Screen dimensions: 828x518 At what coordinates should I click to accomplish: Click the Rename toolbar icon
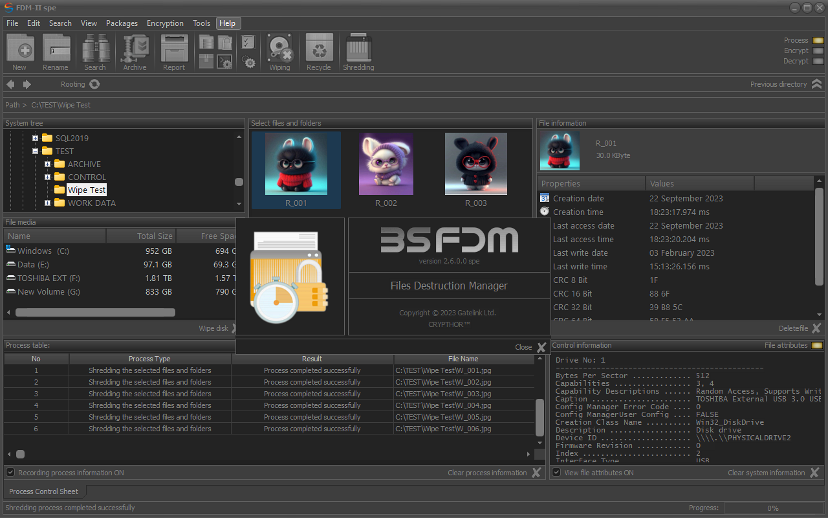pyautogui.click(x=56, y=48)
